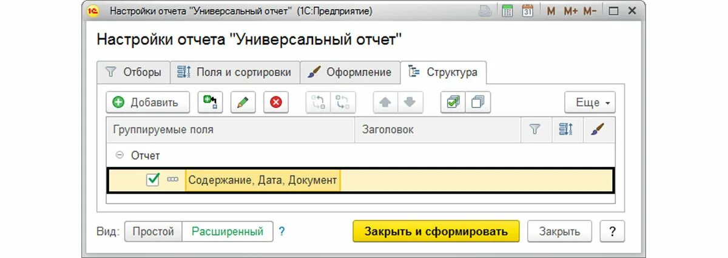728x258 pixels.
Task: Open help with the ? button
Action: click(612, 231)
